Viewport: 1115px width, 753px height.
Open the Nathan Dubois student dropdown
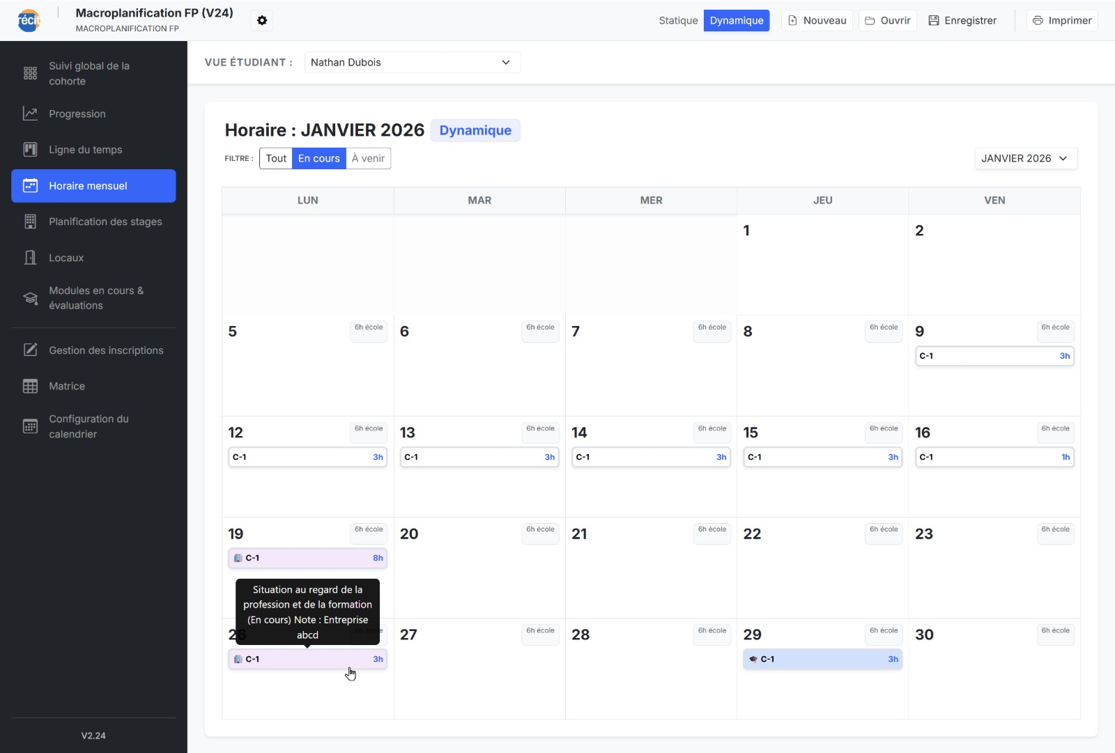(412, 63)
